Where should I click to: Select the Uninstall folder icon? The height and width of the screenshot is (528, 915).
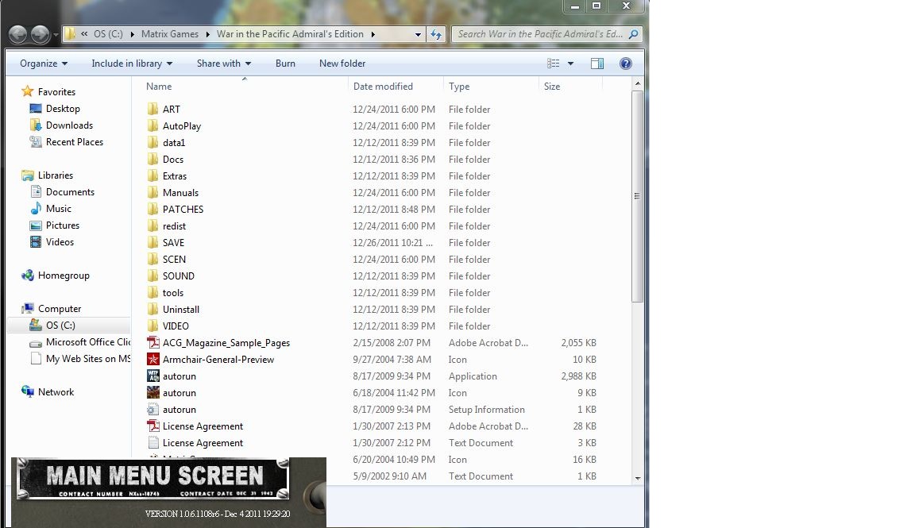pyautogui.click(x=152, y=309)
